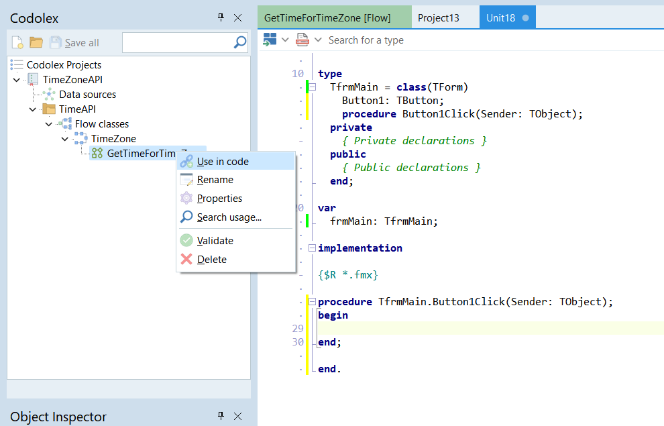Screen dimensions: 664x426
Task: Choose Delete from context menu
Action: point(236,259)
